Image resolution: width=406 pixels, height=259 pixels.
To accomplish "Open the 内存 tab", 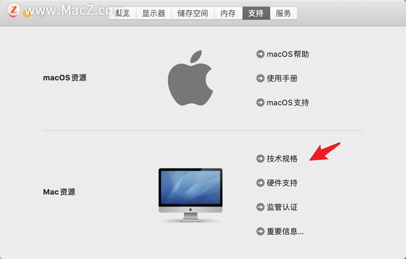I will pyautogui.click(x=228, y=13).
